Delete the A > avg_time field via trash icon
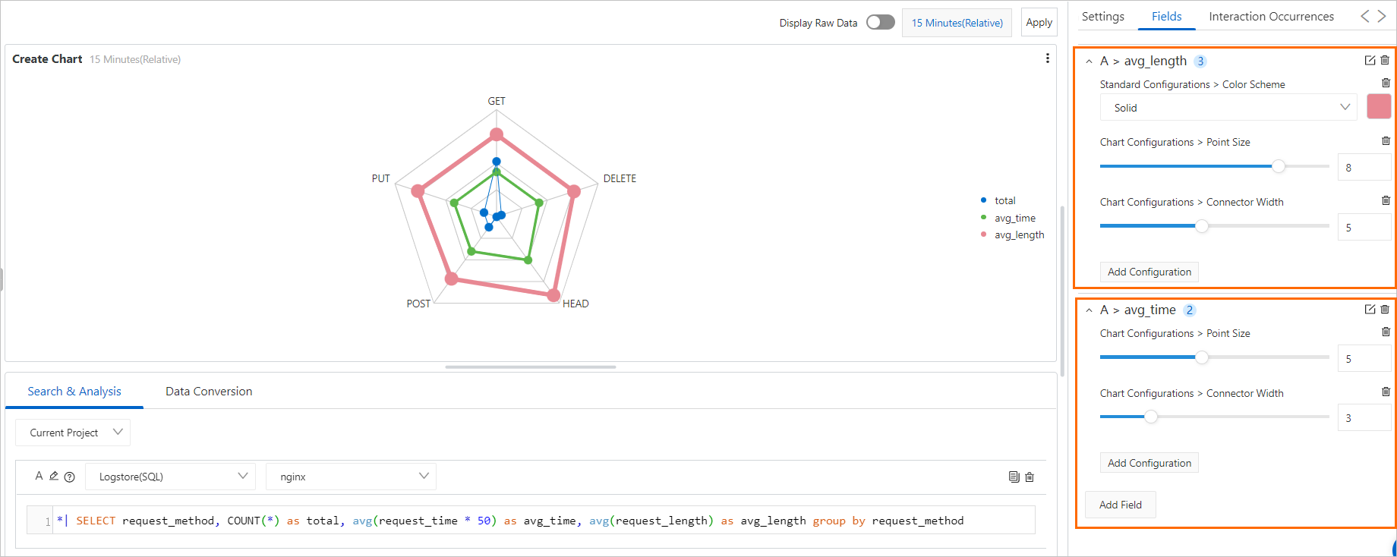This screenshot has width=1397, height=557. pyautogui.click(x=1386, y=309)
